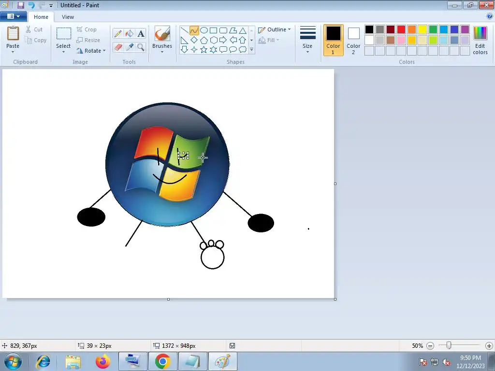Open the Brushes dropdown arrow

pos(162,52)
